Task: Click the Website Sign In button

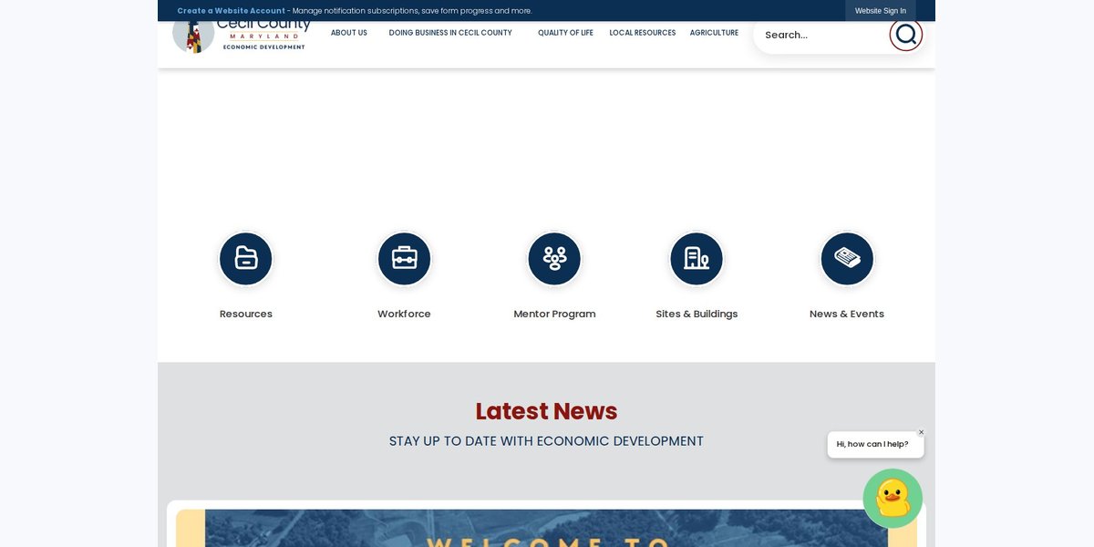Action: (881, 11)
